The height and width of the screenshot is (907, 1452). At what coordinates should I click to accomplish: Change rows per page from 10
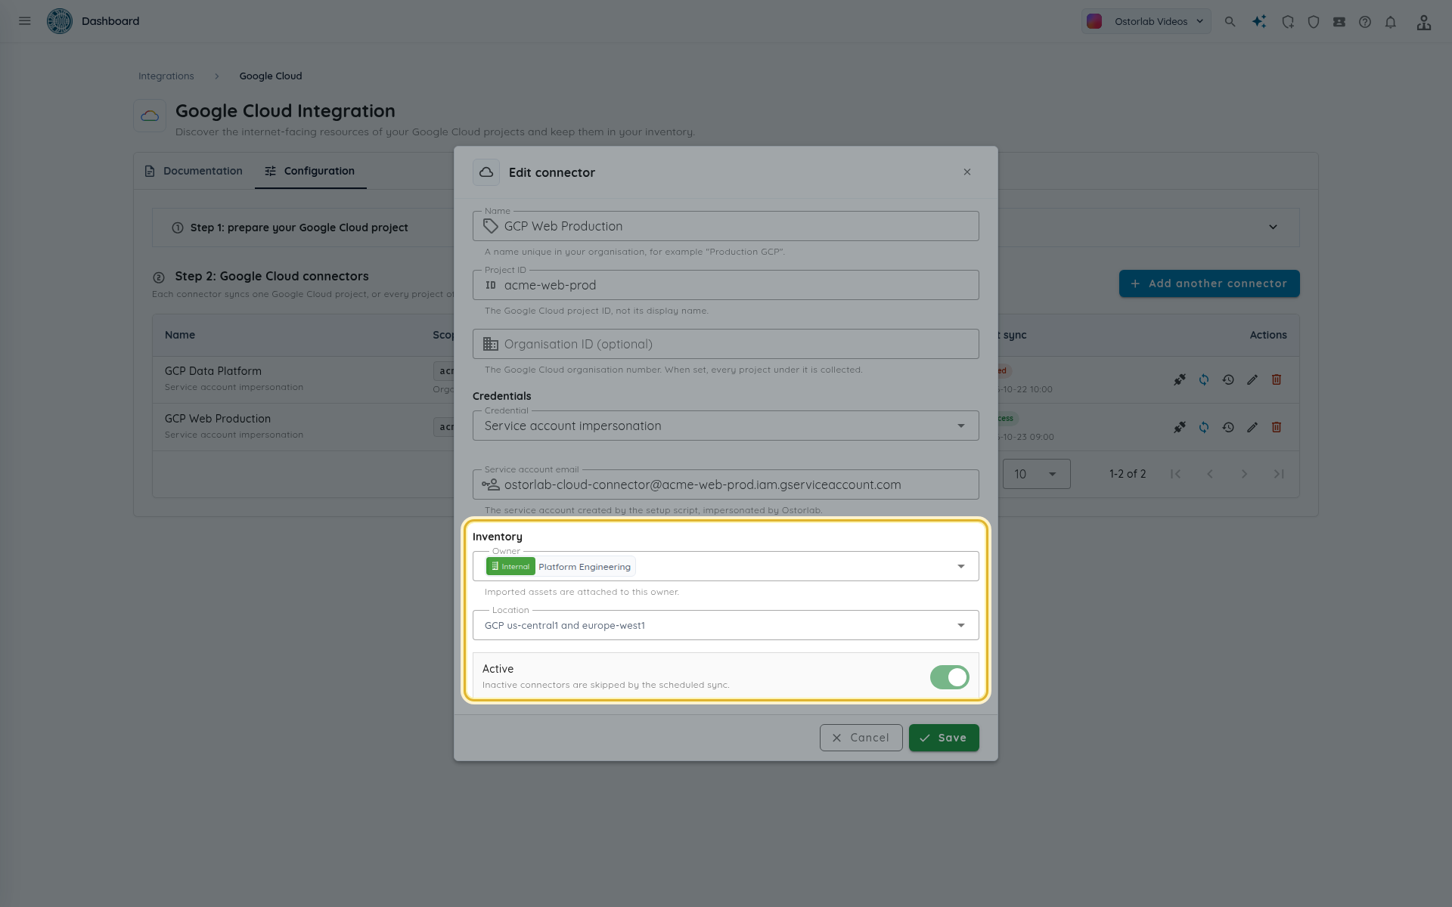1036,474
